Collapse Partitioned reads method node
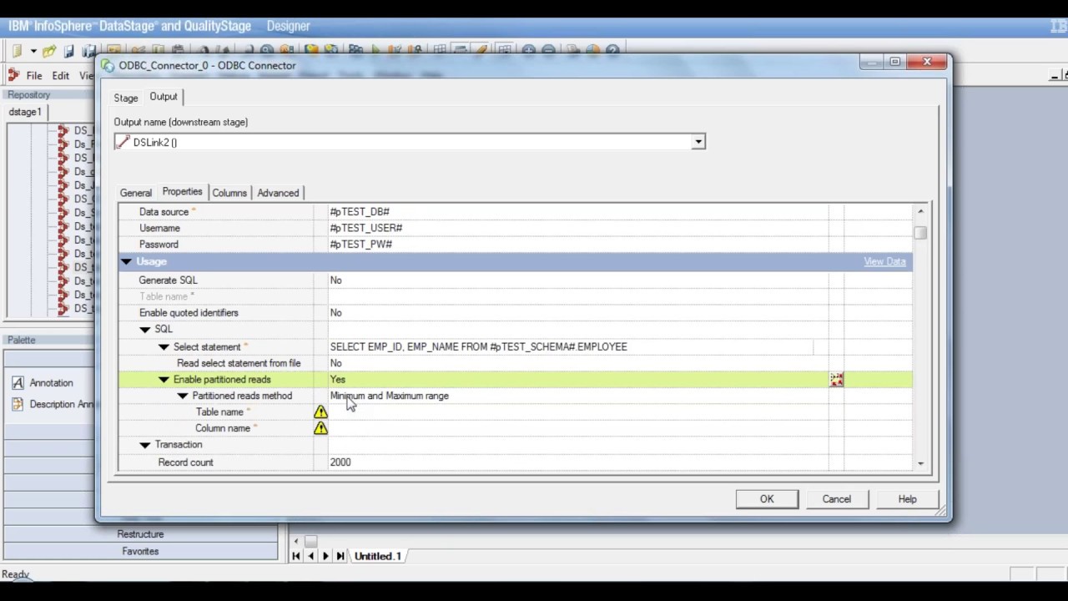The height and width of the screenshot is (601, 1068). click(183, 396)
